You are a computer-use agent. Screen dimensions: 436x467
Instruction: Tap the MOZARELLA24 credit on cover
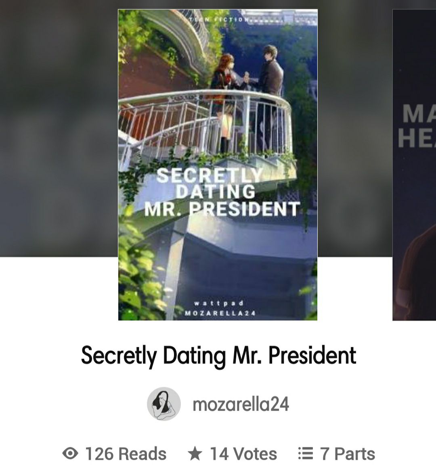tap(220, 313)
